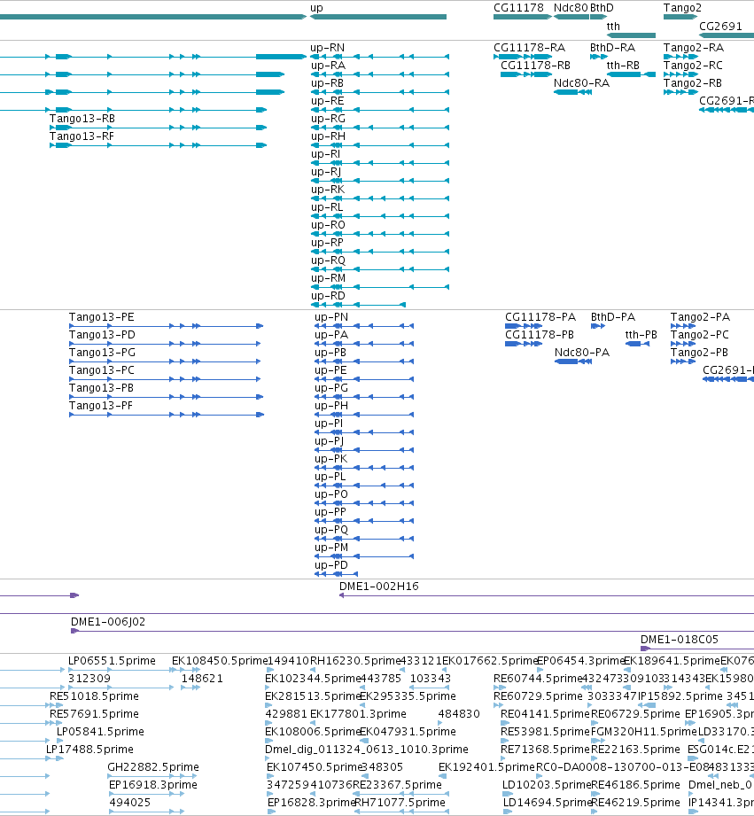Viewport: 754px width, 816px height.
Task: Click Tango2-RC transcript label
Action: pos(693,66)
